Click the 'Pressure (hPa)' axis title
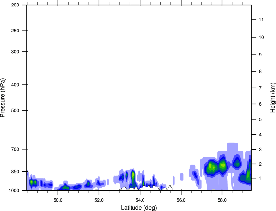This screenshot has height=211, width=276. 3,98
